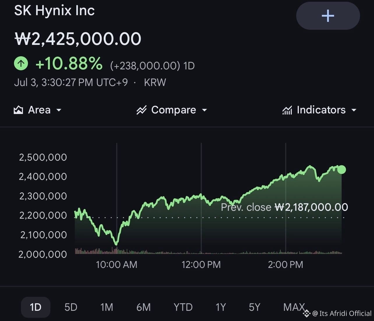Image resolution: width=374 pixels, height=321 pixels.
Task: Expand the Indicators dropdown arrow
Action: point(354,110)
